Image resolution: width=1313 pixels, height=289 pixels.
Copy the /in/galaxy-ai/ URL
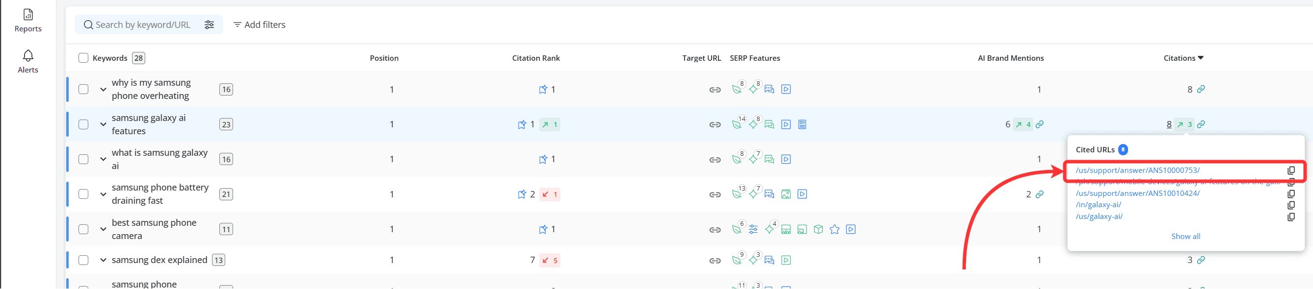coord(1290,206)
